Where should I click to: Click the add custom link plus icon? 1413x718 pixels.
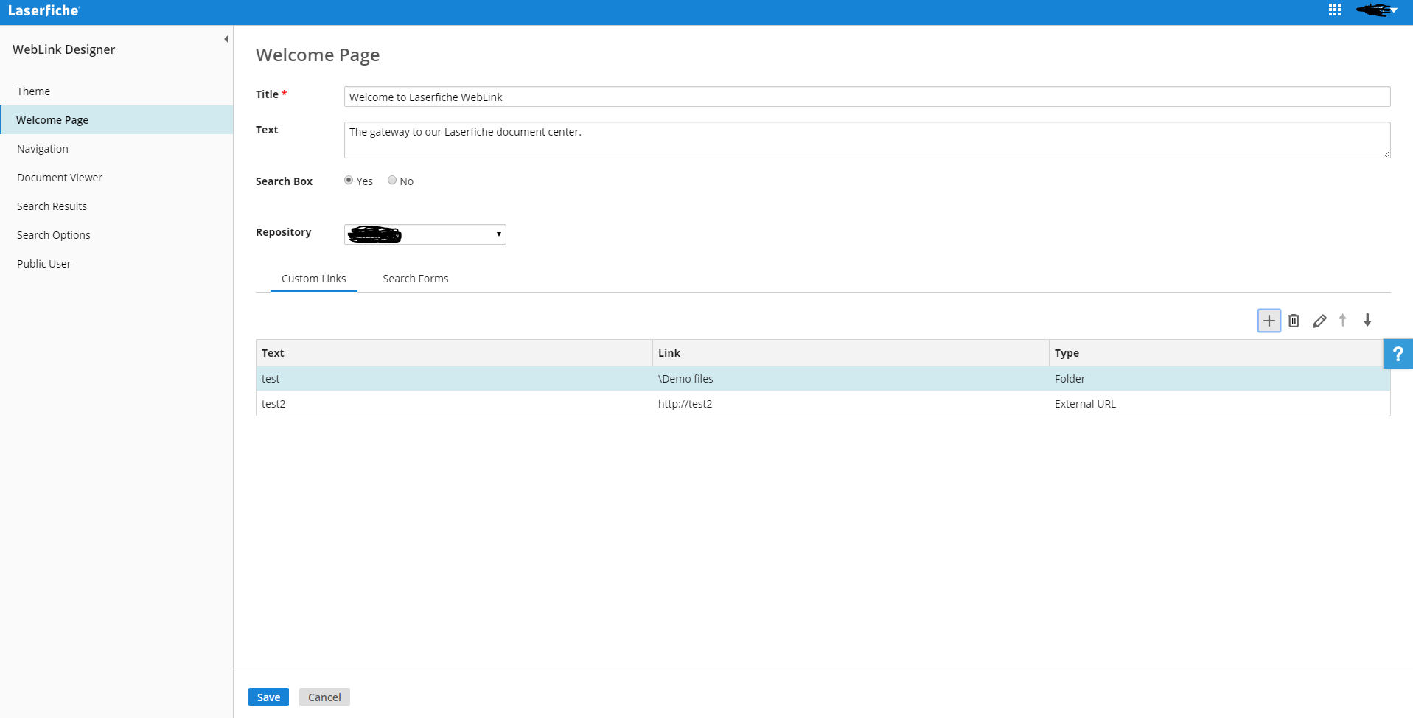click(1269, 321)
